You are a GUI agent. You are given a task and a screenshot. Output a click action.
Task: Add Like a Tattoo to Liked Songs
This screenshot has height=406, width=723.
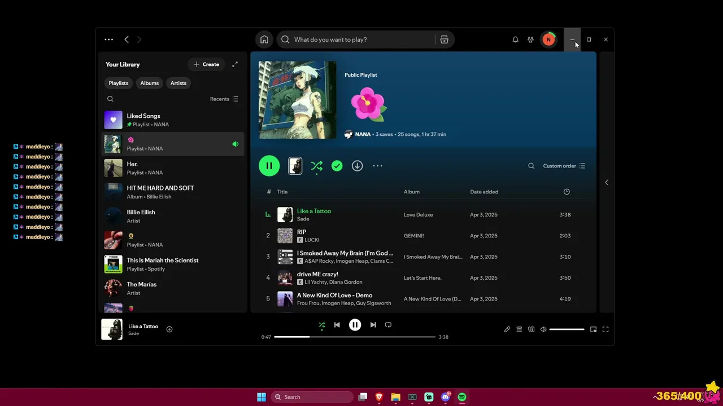pyautogui.click(x=169, y=329)
